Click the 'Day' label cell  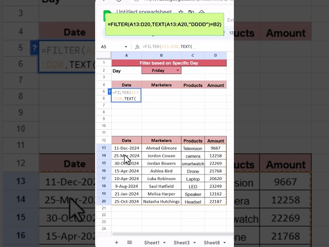[126, 71]
